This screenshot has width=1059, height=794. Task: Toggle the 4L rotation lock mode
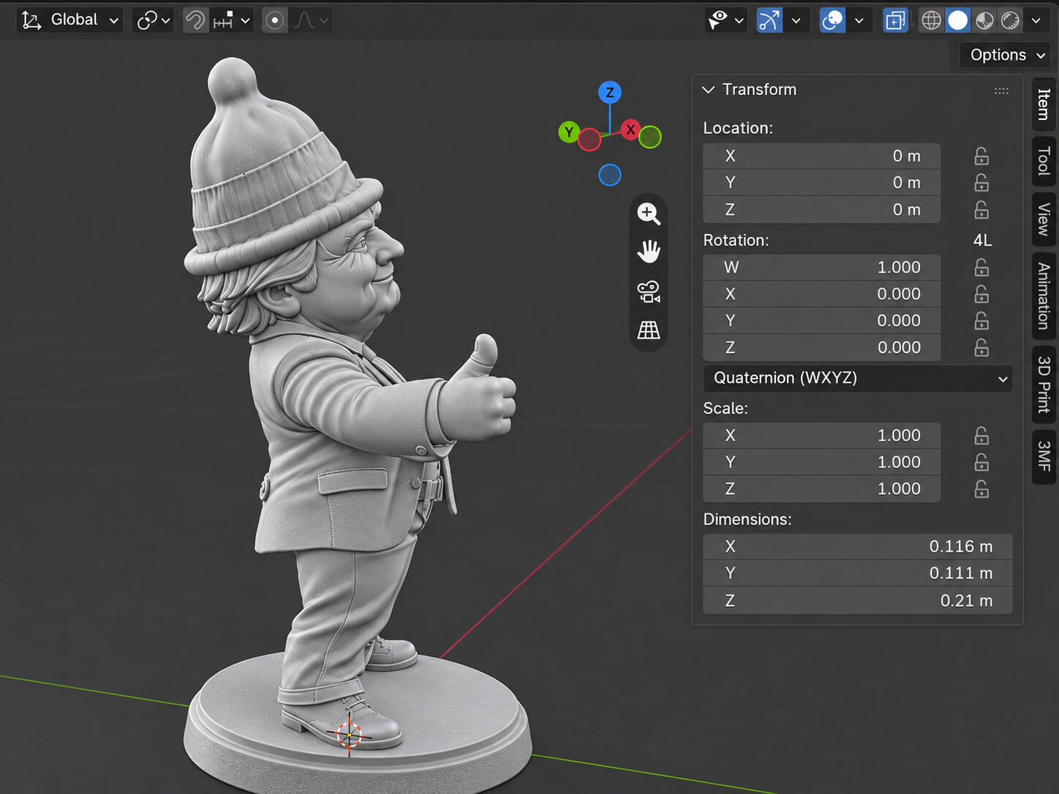coord(982,241)
